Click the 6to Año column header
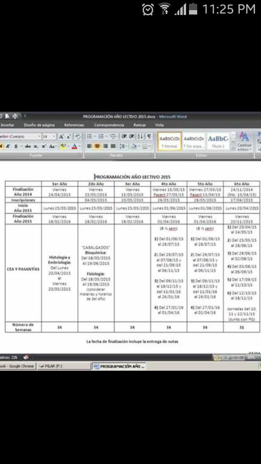Screen dimensions: 261x464 point(242,184)
